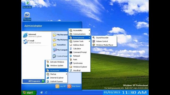Click the start button on taskbar

[x=29, y=93]
